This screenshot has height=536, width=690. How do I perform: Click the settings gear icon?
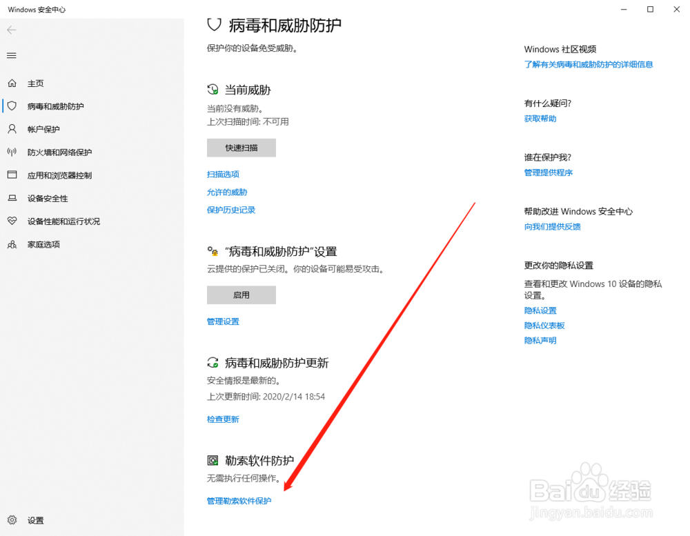click(12, 520)
